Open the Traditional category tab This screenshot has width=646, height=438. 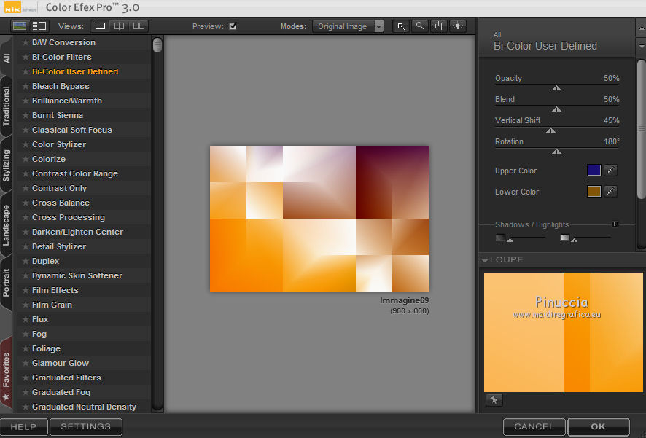(x=7, y=106)
